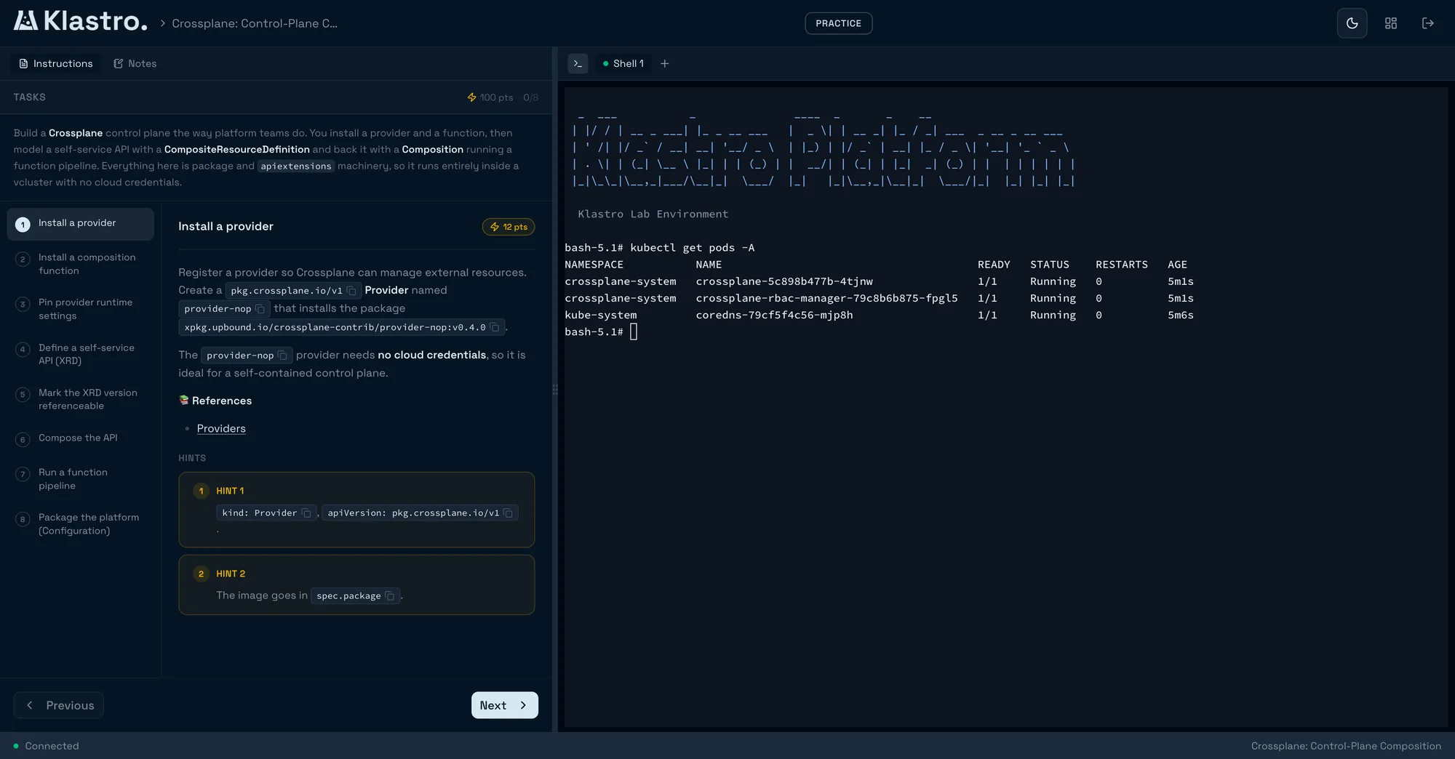The image size is (1455, 759).
Task: Add a new shell with plus icon
Action: pyautogui.click(x=664, y=63)
